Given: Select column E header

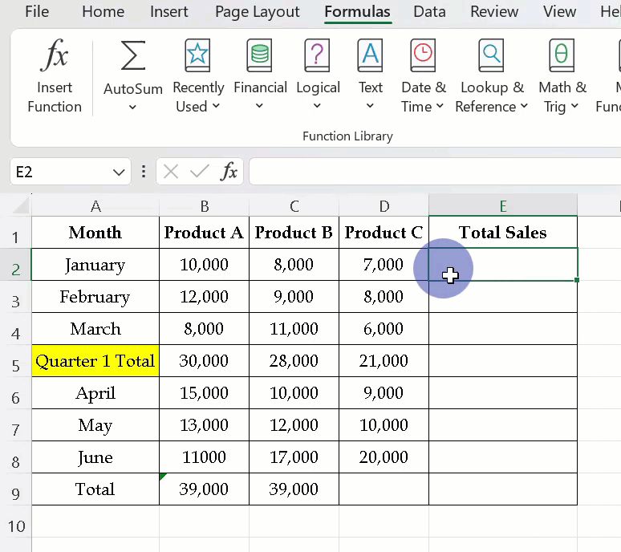Looking at the screenshot, I should [503, 206].
